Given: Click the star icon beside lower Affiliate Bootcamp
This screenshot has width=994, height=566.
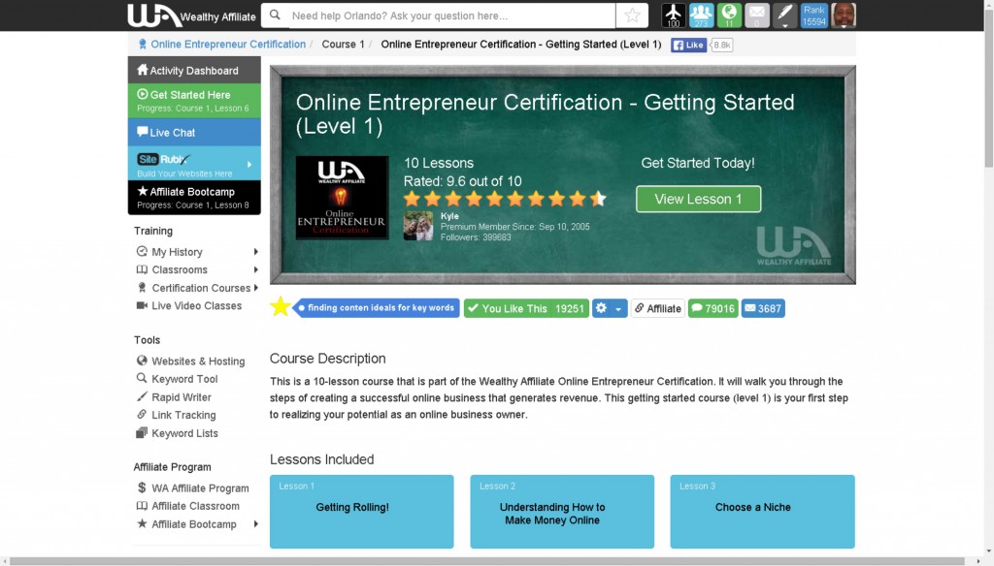Looking at the screenshot, I should pos(142,523).
